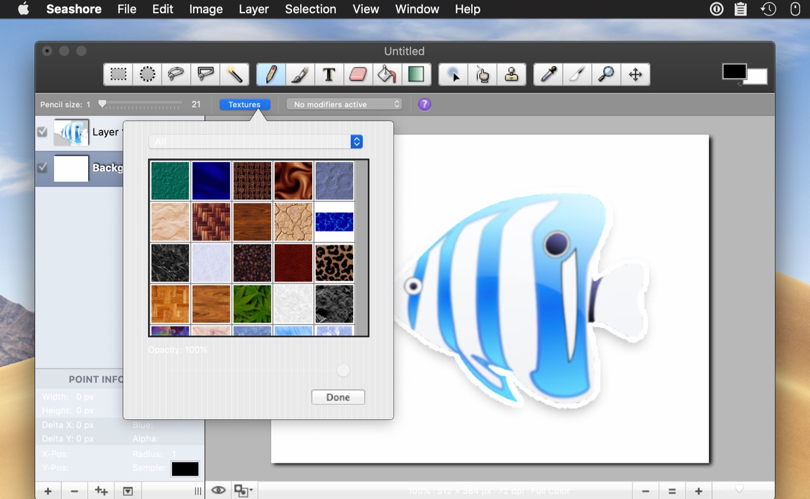Click the black foreground color swatch
The image size is (810, 499).
[734, 71]
